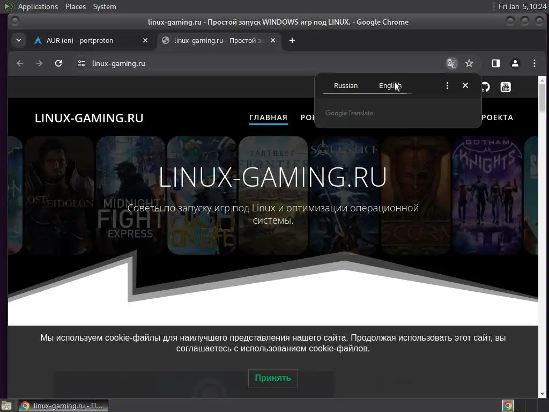549x412 pixels.
Task: Click the Gotham Knights game cover
Action: [487, 195]
